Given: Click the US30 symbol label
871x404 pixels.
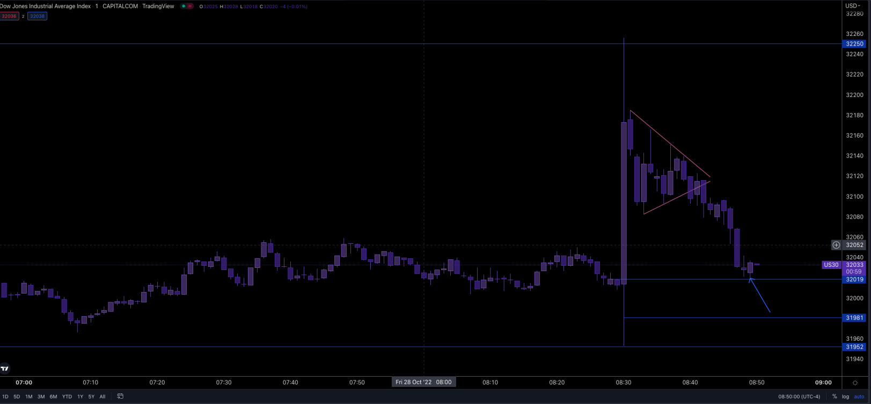Looking at the screenshot, I should tap(831, 265).
